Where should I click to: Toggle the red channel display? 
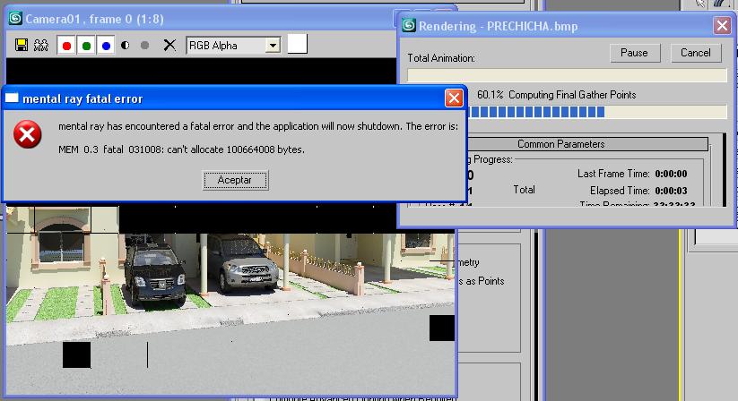[x=66, y=46]
